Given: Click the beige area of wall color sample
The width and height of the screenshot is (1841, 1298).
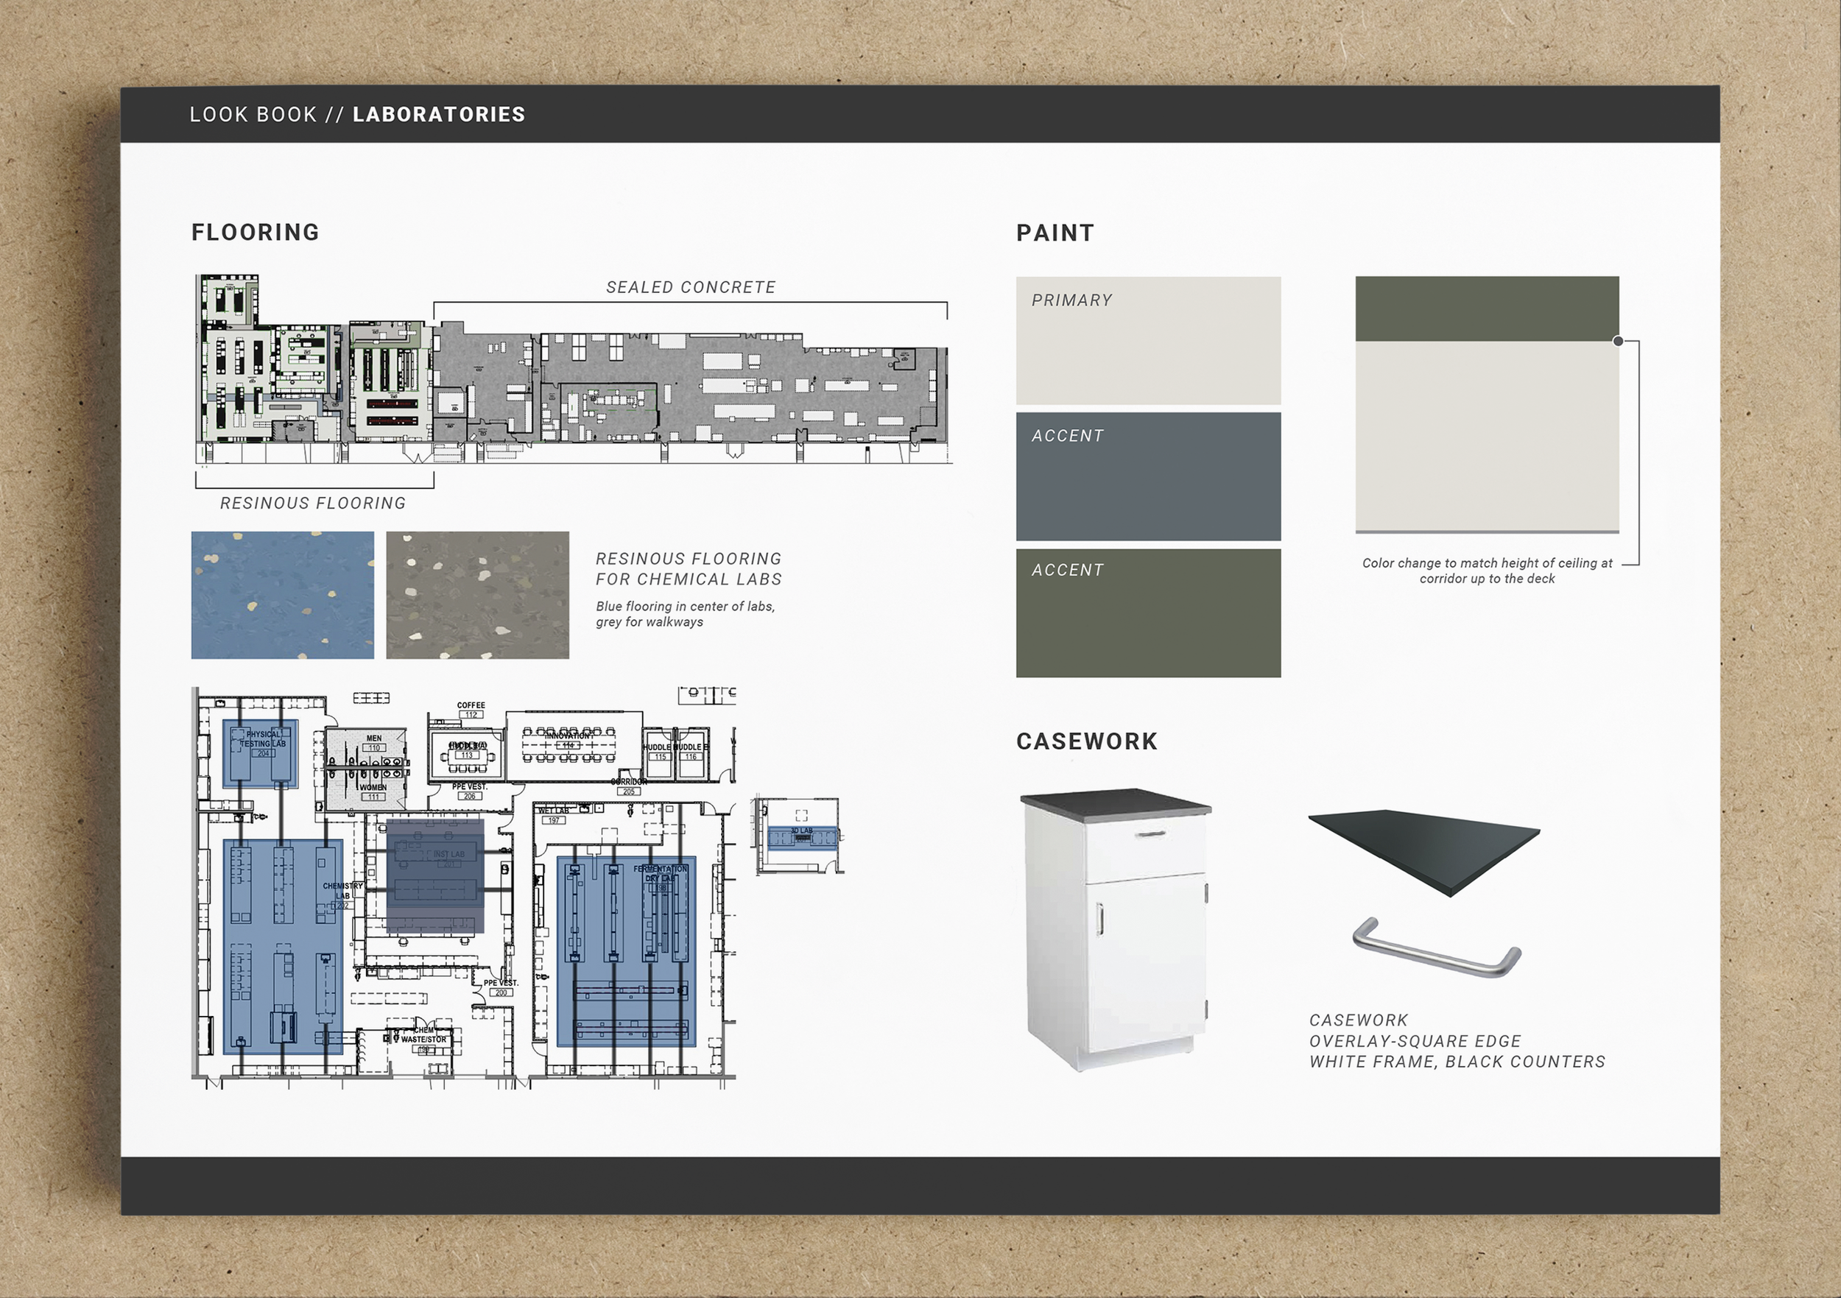Looking at the screenshot, I should pos(1488,435).
